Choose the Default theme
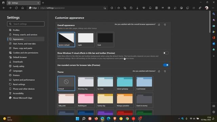The width and height of the screenshot is (217, 122). [x=66, y=83]
